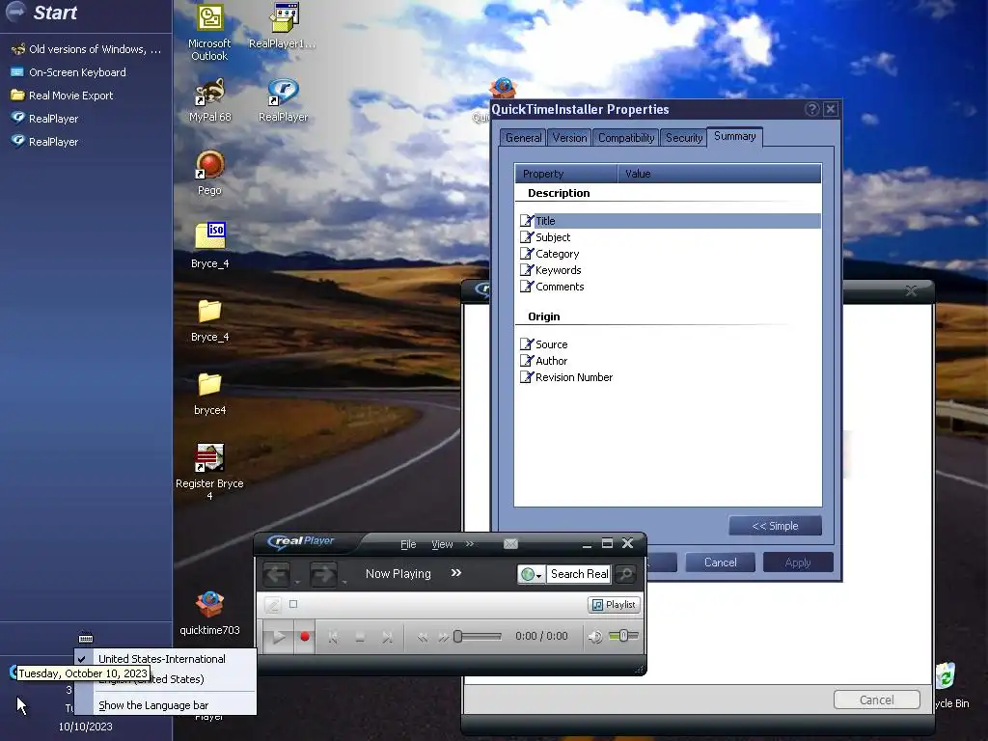988x741 pixels.
Task: Open the Forward button history dropdown arrow
Action: [x=344, y=582]
